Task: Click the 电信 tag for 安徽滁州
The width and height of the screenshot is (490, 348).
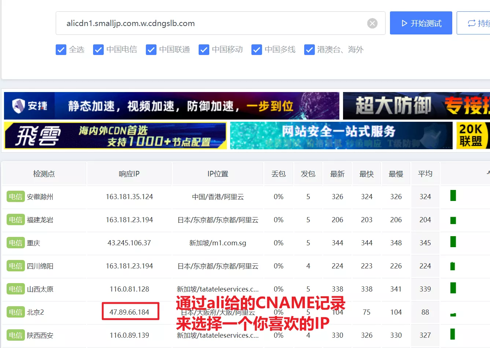Action: point(15,197)
